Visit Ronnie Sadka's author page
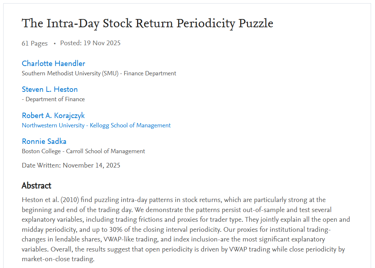 point(44,141)
